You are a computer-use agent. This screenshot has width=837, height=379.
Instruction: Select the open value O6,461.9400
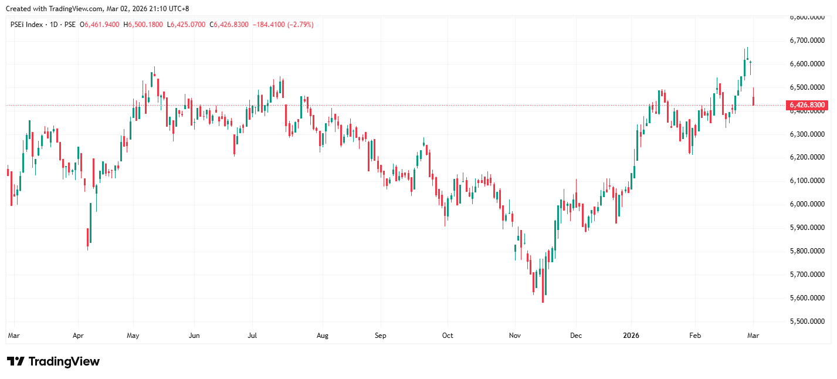(x=100, y=25)
